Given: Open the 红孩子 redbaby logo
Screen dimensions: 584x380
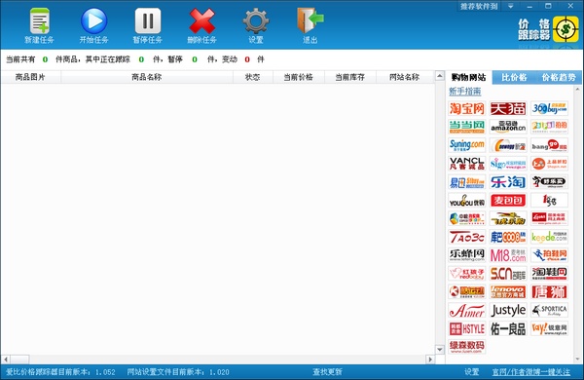Looking at the screenshot, I should (x=467, y=274).
